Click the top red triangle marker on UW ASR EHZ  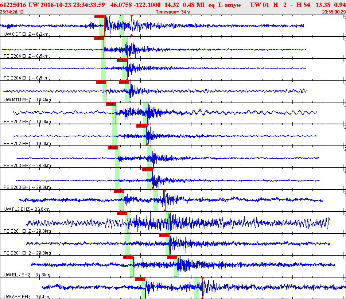tap(202, 279)
